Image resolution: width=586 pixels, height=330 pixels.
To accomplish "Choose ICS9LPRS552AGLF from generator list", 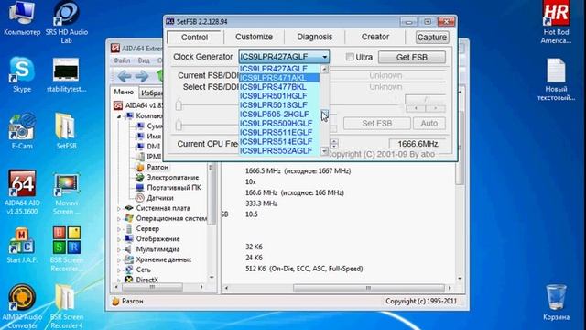I will click(279, 150).
